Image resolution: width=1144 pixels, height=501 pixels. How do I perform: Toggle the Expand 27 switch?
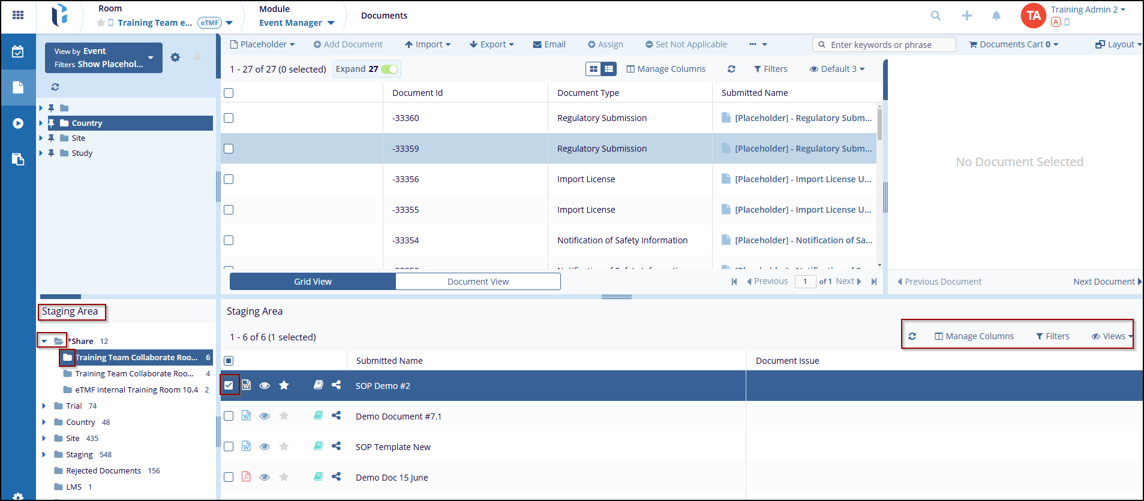[x=389, y=69]
